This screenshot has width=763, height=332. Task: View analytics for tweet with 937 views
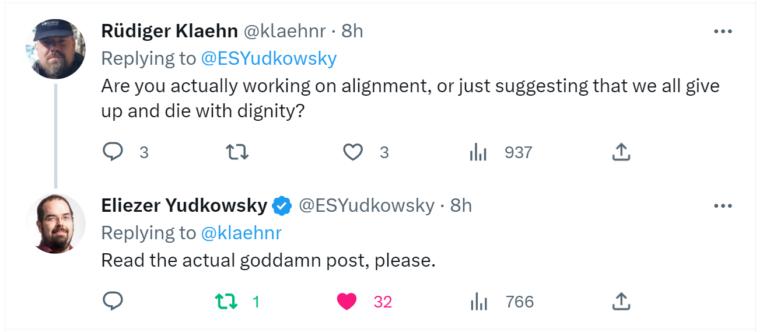(x=478, y=152)
